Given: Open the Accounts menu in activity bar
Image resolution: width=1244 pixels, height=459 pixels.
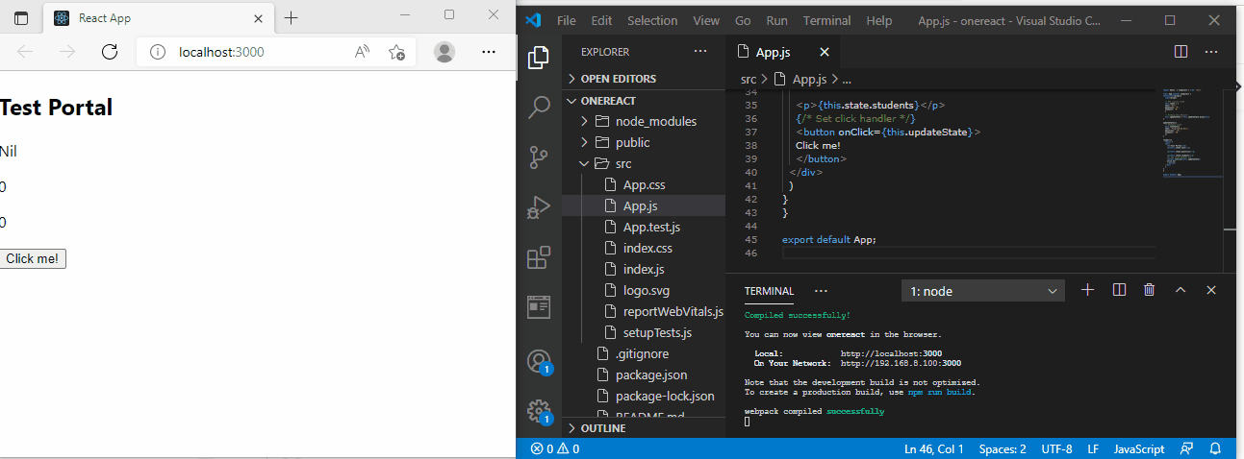Looking at the screenshot, I should coord(539,361).
